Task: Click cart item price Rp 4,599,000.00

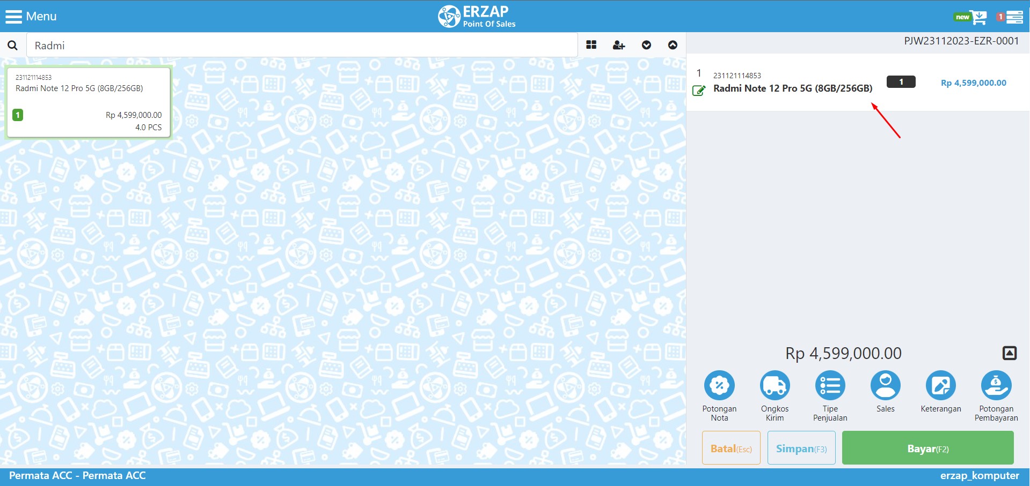Action: (973, 83)
